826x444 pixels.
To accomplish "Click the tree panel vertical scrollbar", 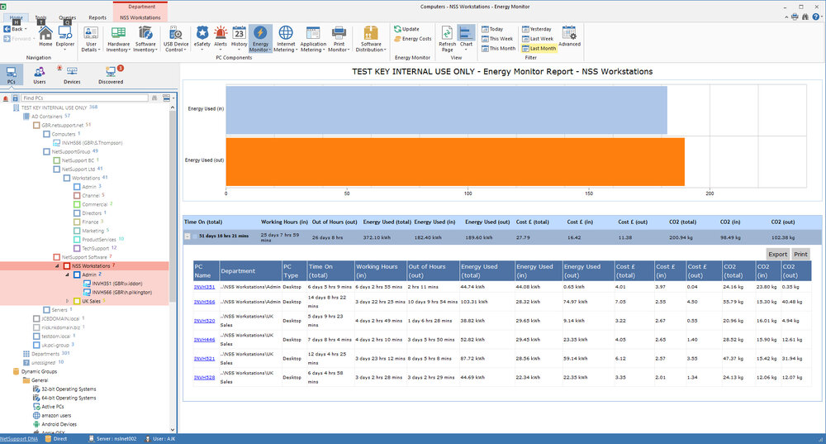I will click(x=173, y=206).
